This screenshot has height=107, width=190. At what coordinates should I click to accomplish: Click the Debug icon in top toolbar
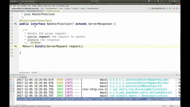pos(170,8)
